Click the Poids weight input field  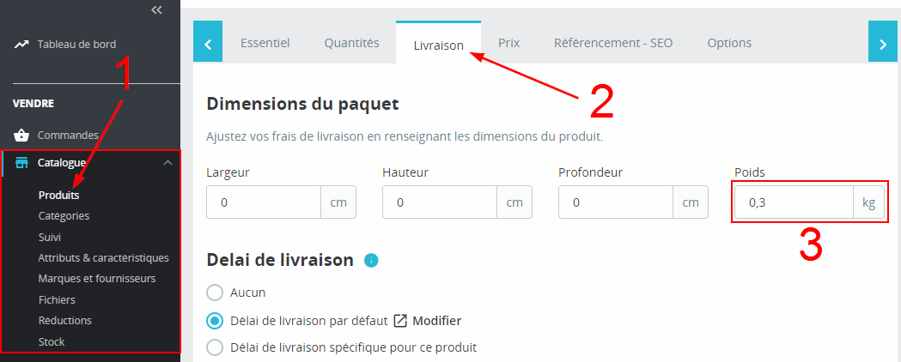793,203
